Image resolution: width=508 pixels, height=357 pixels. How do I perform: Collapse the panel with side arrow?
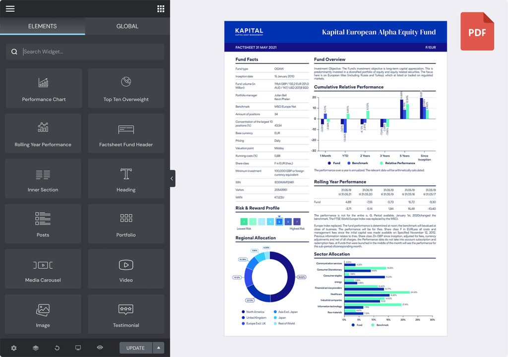(172, 178)
